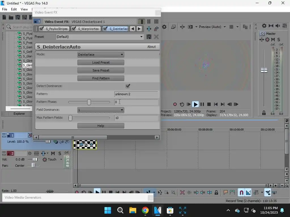The height and width of the screenshot is (217, 290).
Task: Click the Lock event padlock icon
Action: [216, 192]
